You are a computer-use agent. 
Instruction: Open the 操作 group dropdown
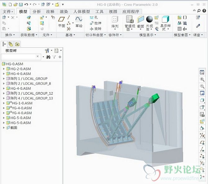[x=10, y=35]
